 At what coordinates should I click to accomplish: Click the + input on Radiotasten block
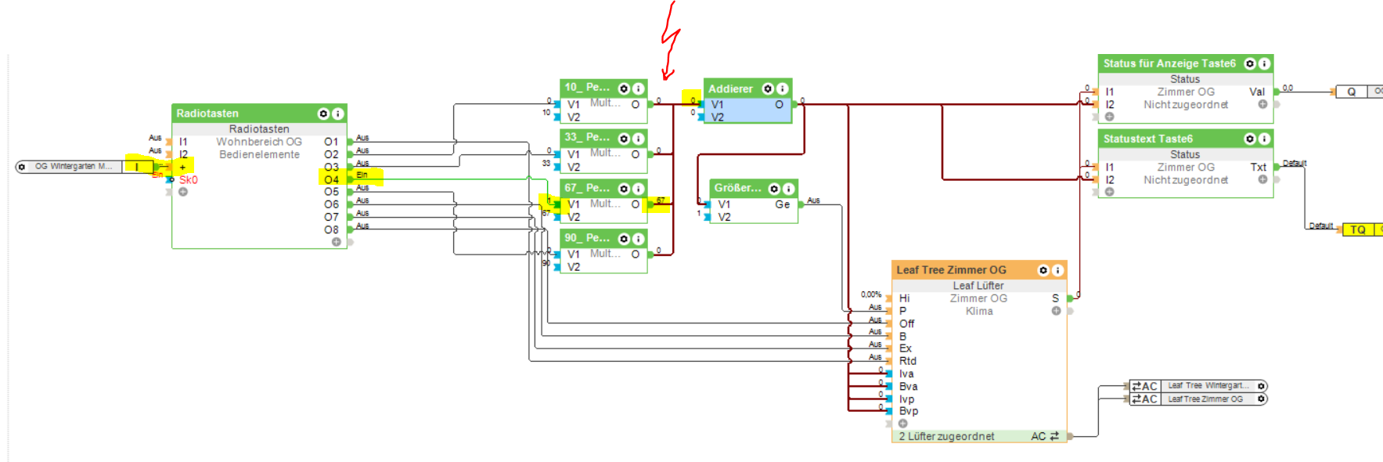182,167
